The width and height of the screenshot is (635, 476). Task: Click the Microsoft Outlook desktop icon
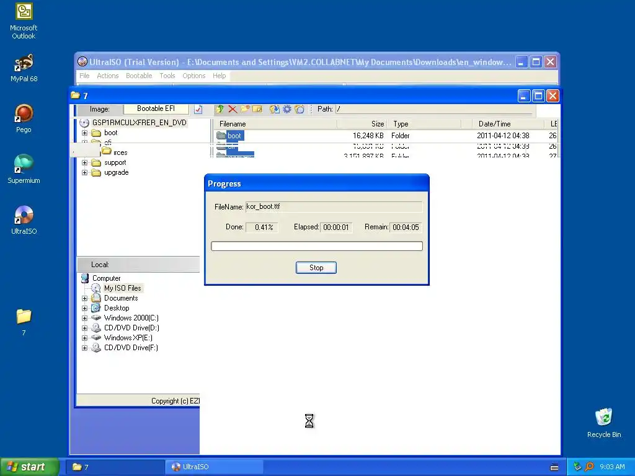(24, 11)
